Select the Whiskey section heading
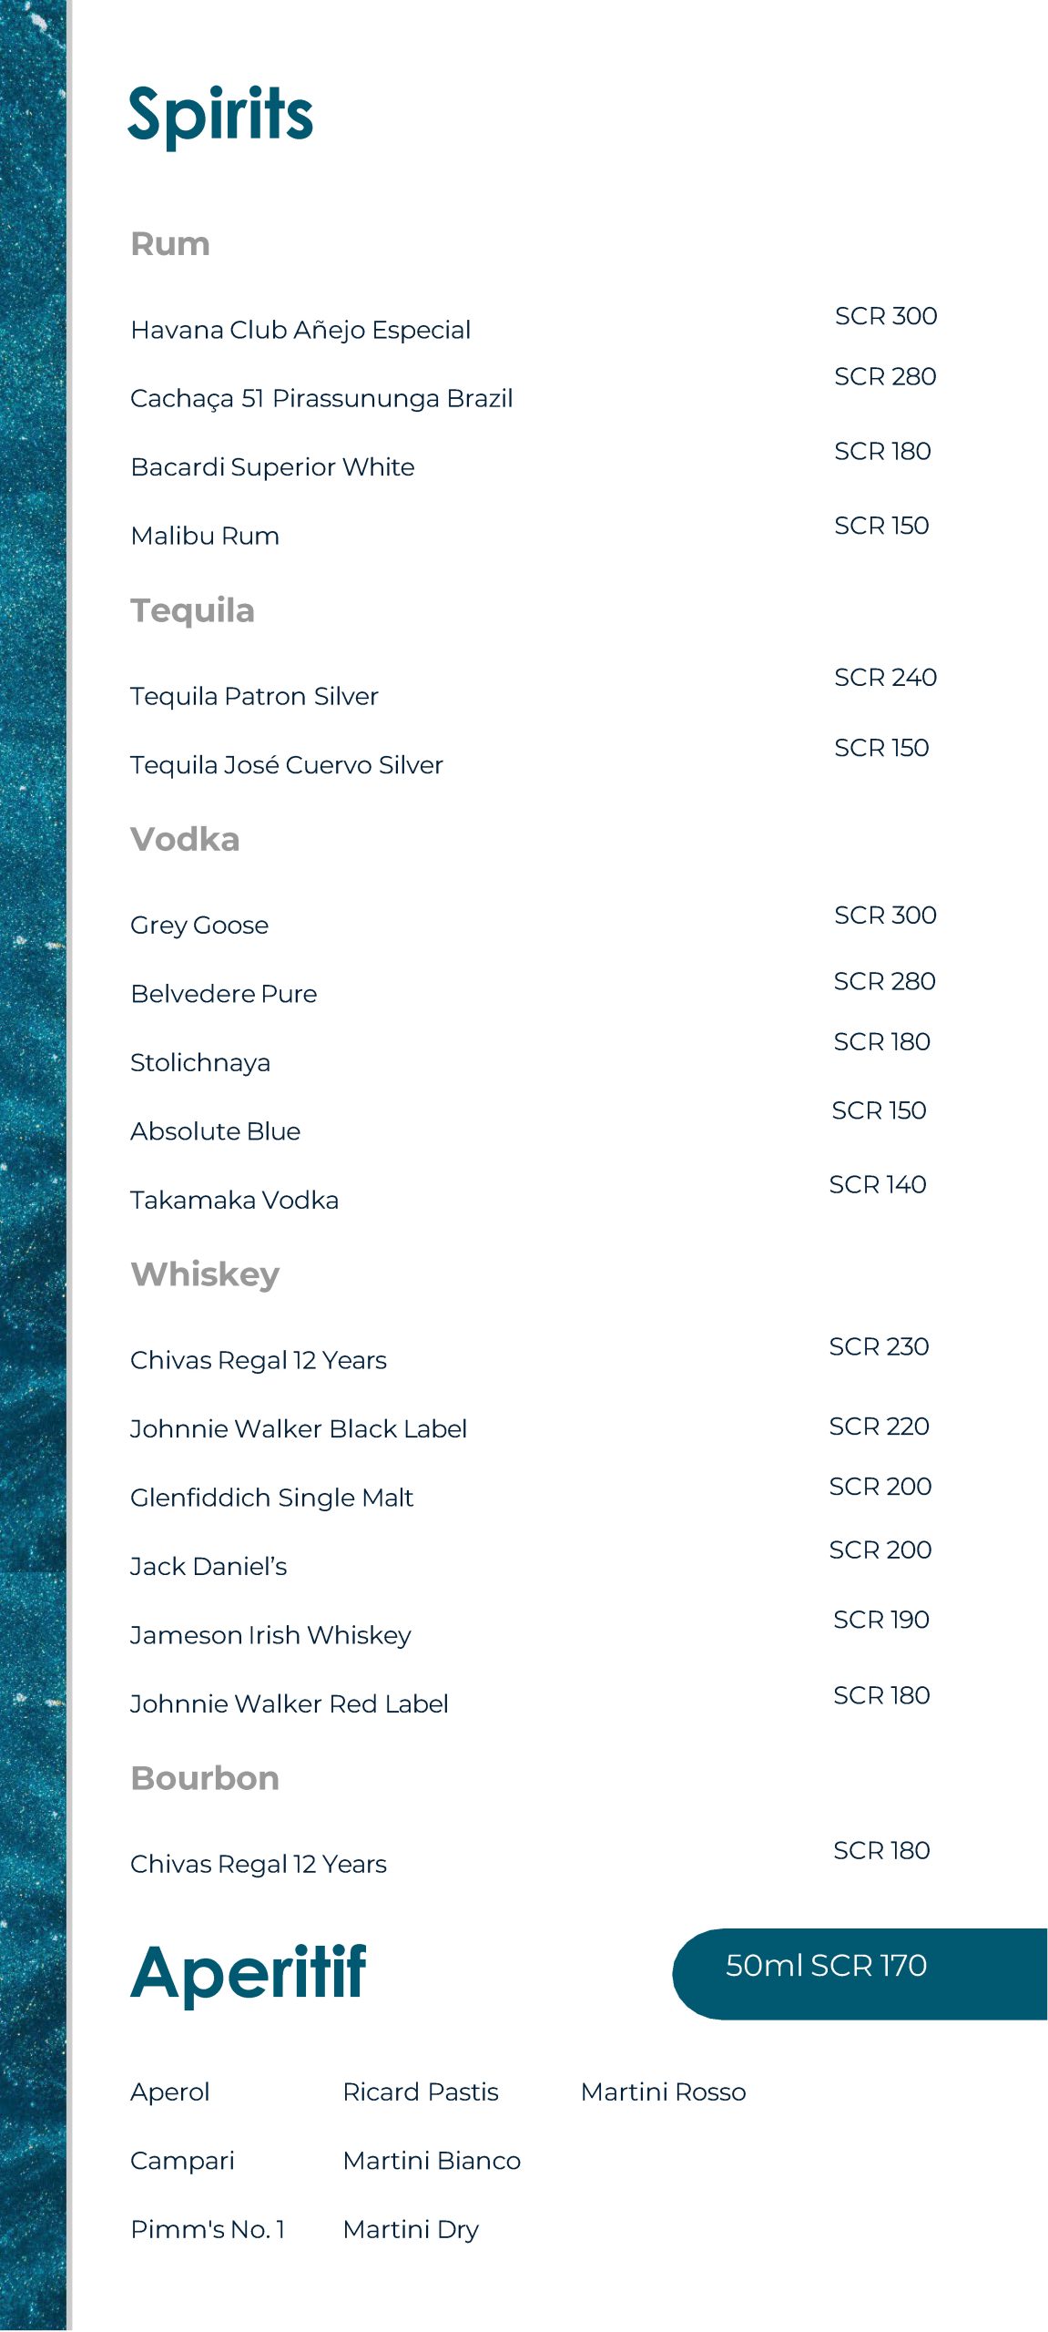Viewport: 1048px width, 2332px height. [x=205, y=1274]
